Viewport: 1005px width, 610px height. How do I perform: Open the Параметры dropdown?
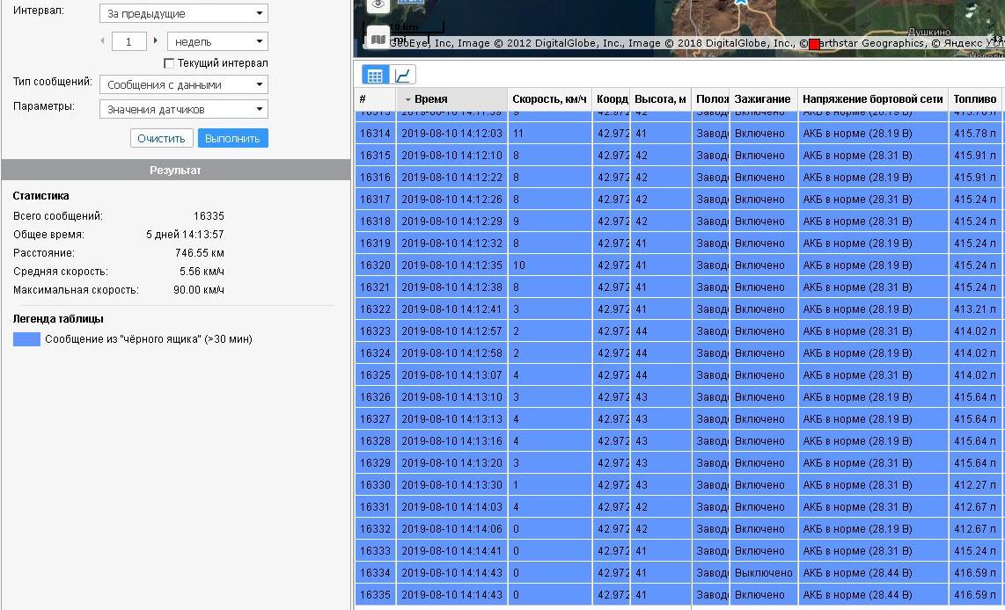point(183,110)
